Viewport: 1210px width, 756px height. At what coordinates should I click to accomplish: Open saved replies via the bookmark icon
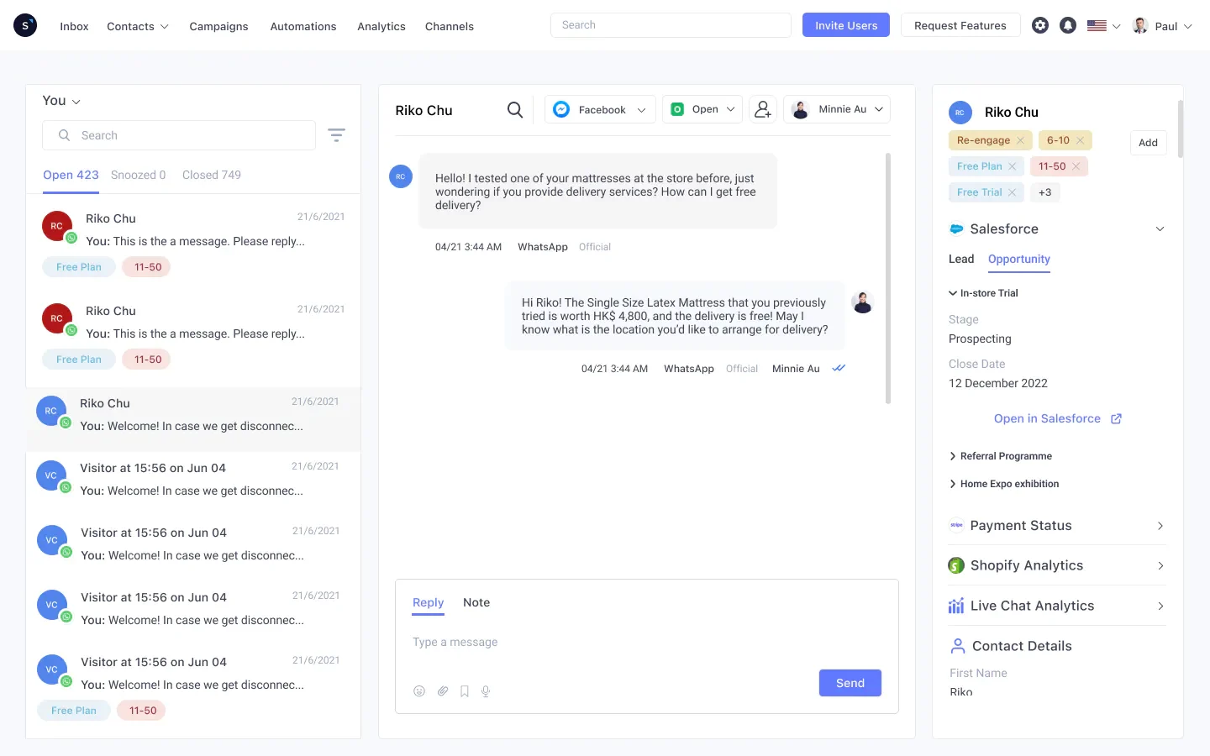point(464,690)
